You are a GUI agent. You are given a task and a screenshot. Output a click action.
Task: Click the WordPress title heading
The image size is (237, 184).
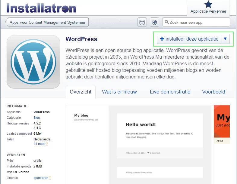coord(81,39)
